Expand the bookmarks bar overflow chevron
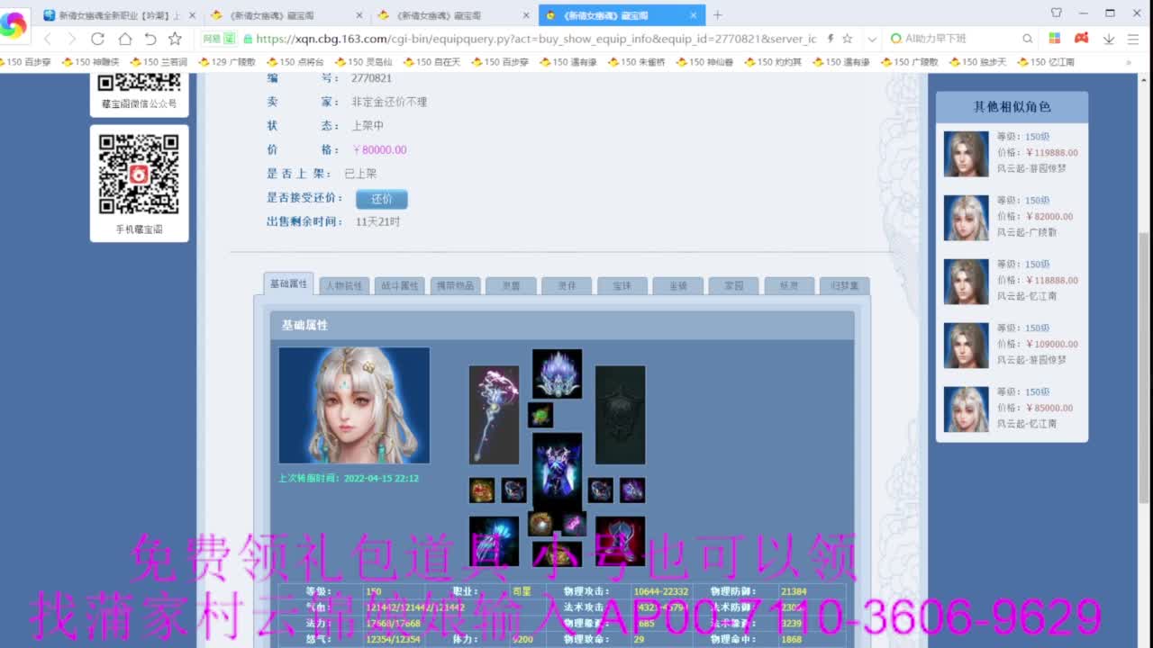The image size is (1153, 648). [x=1130, y=62]
